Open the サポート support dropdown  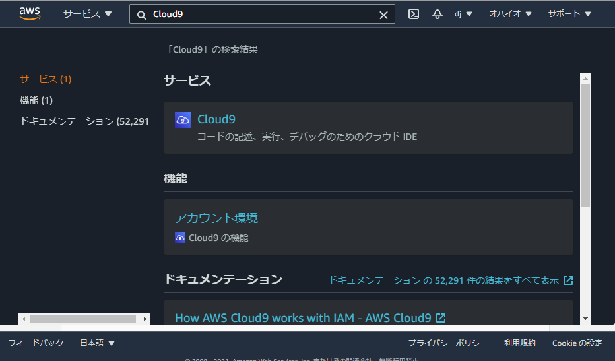[x=569, y=14]
